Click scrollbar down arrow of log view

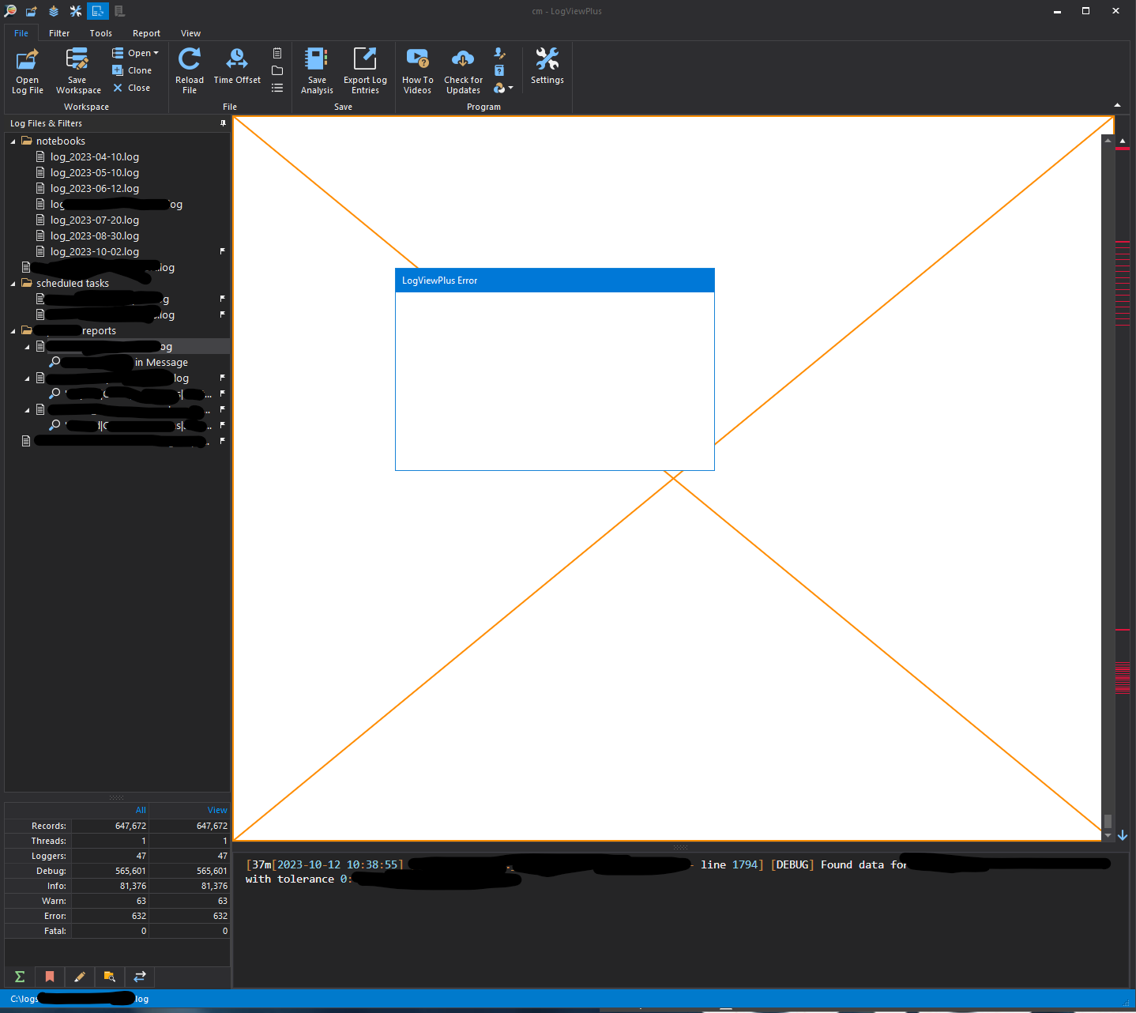(1108, 835)
